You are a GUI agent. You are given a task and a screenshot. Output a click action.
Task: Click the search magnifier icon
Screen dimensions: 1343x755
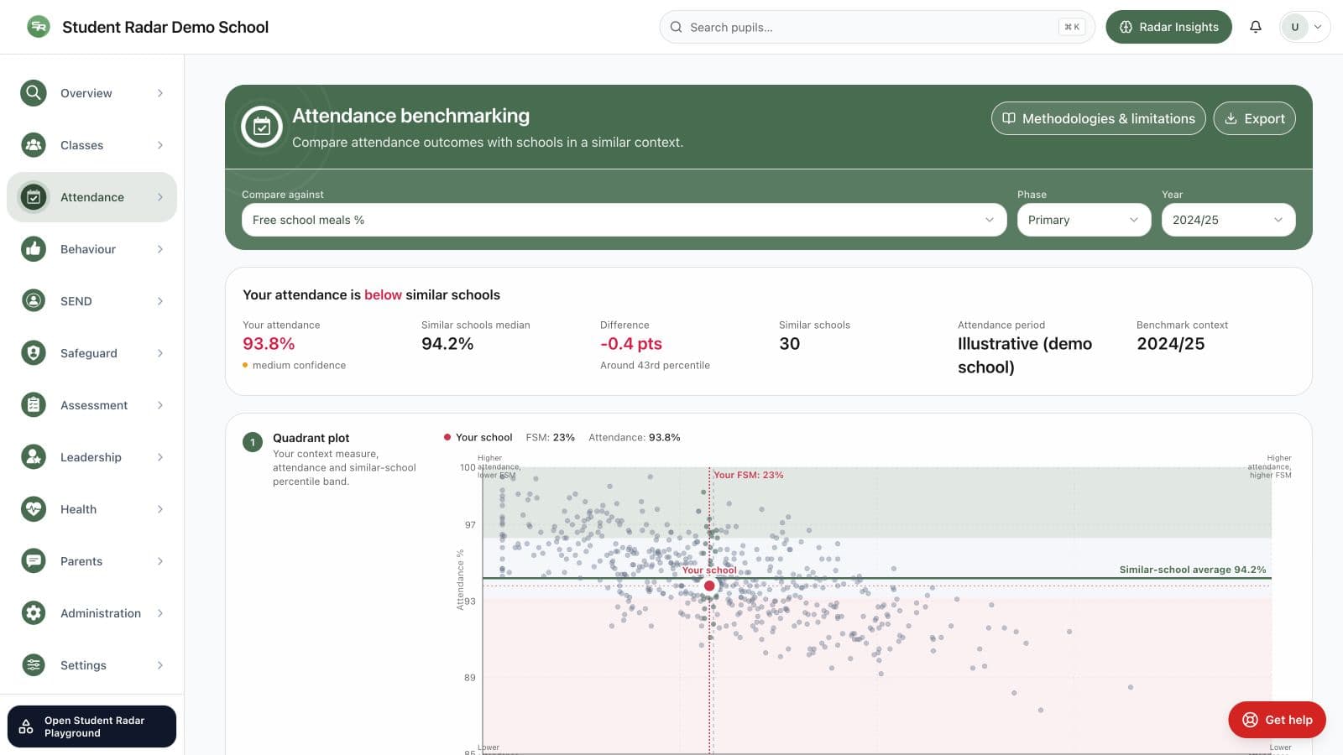(676, 27)
